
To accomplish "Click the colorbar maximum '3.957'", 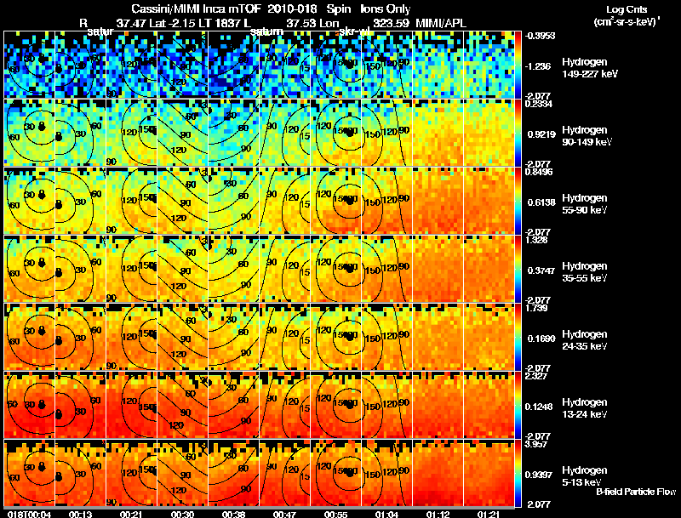I will click(x=536, y=444).
